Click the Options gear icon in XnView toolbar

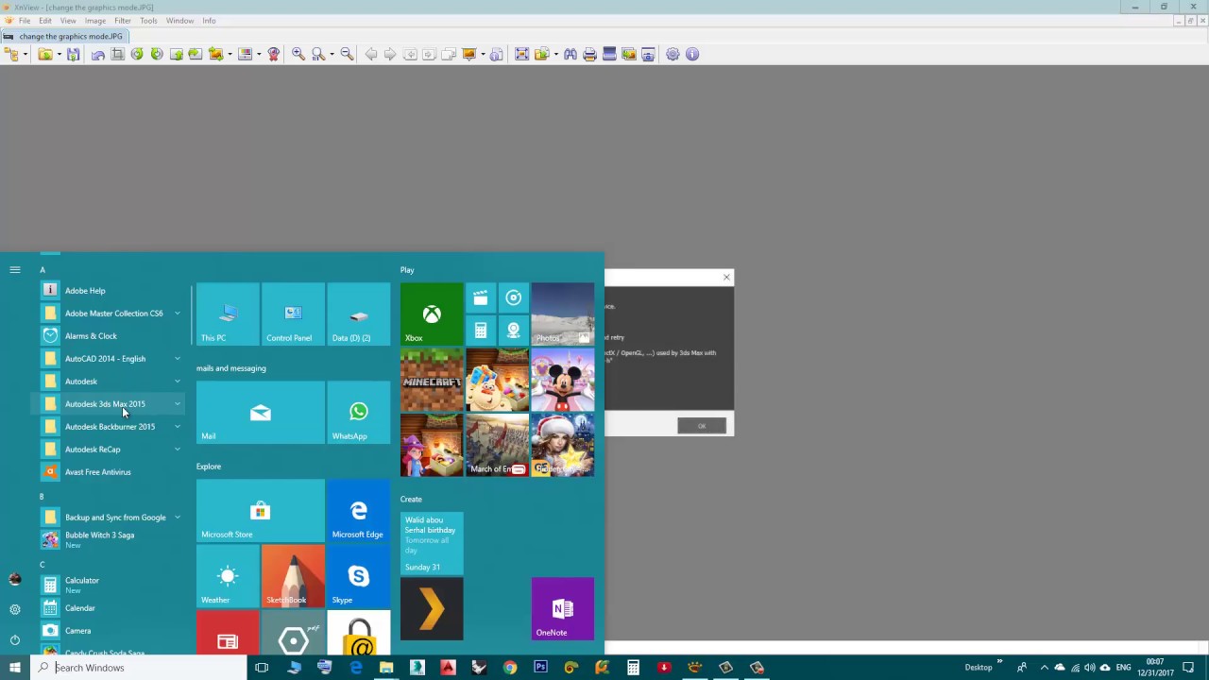pyautogui.click(x=673, y=55)
